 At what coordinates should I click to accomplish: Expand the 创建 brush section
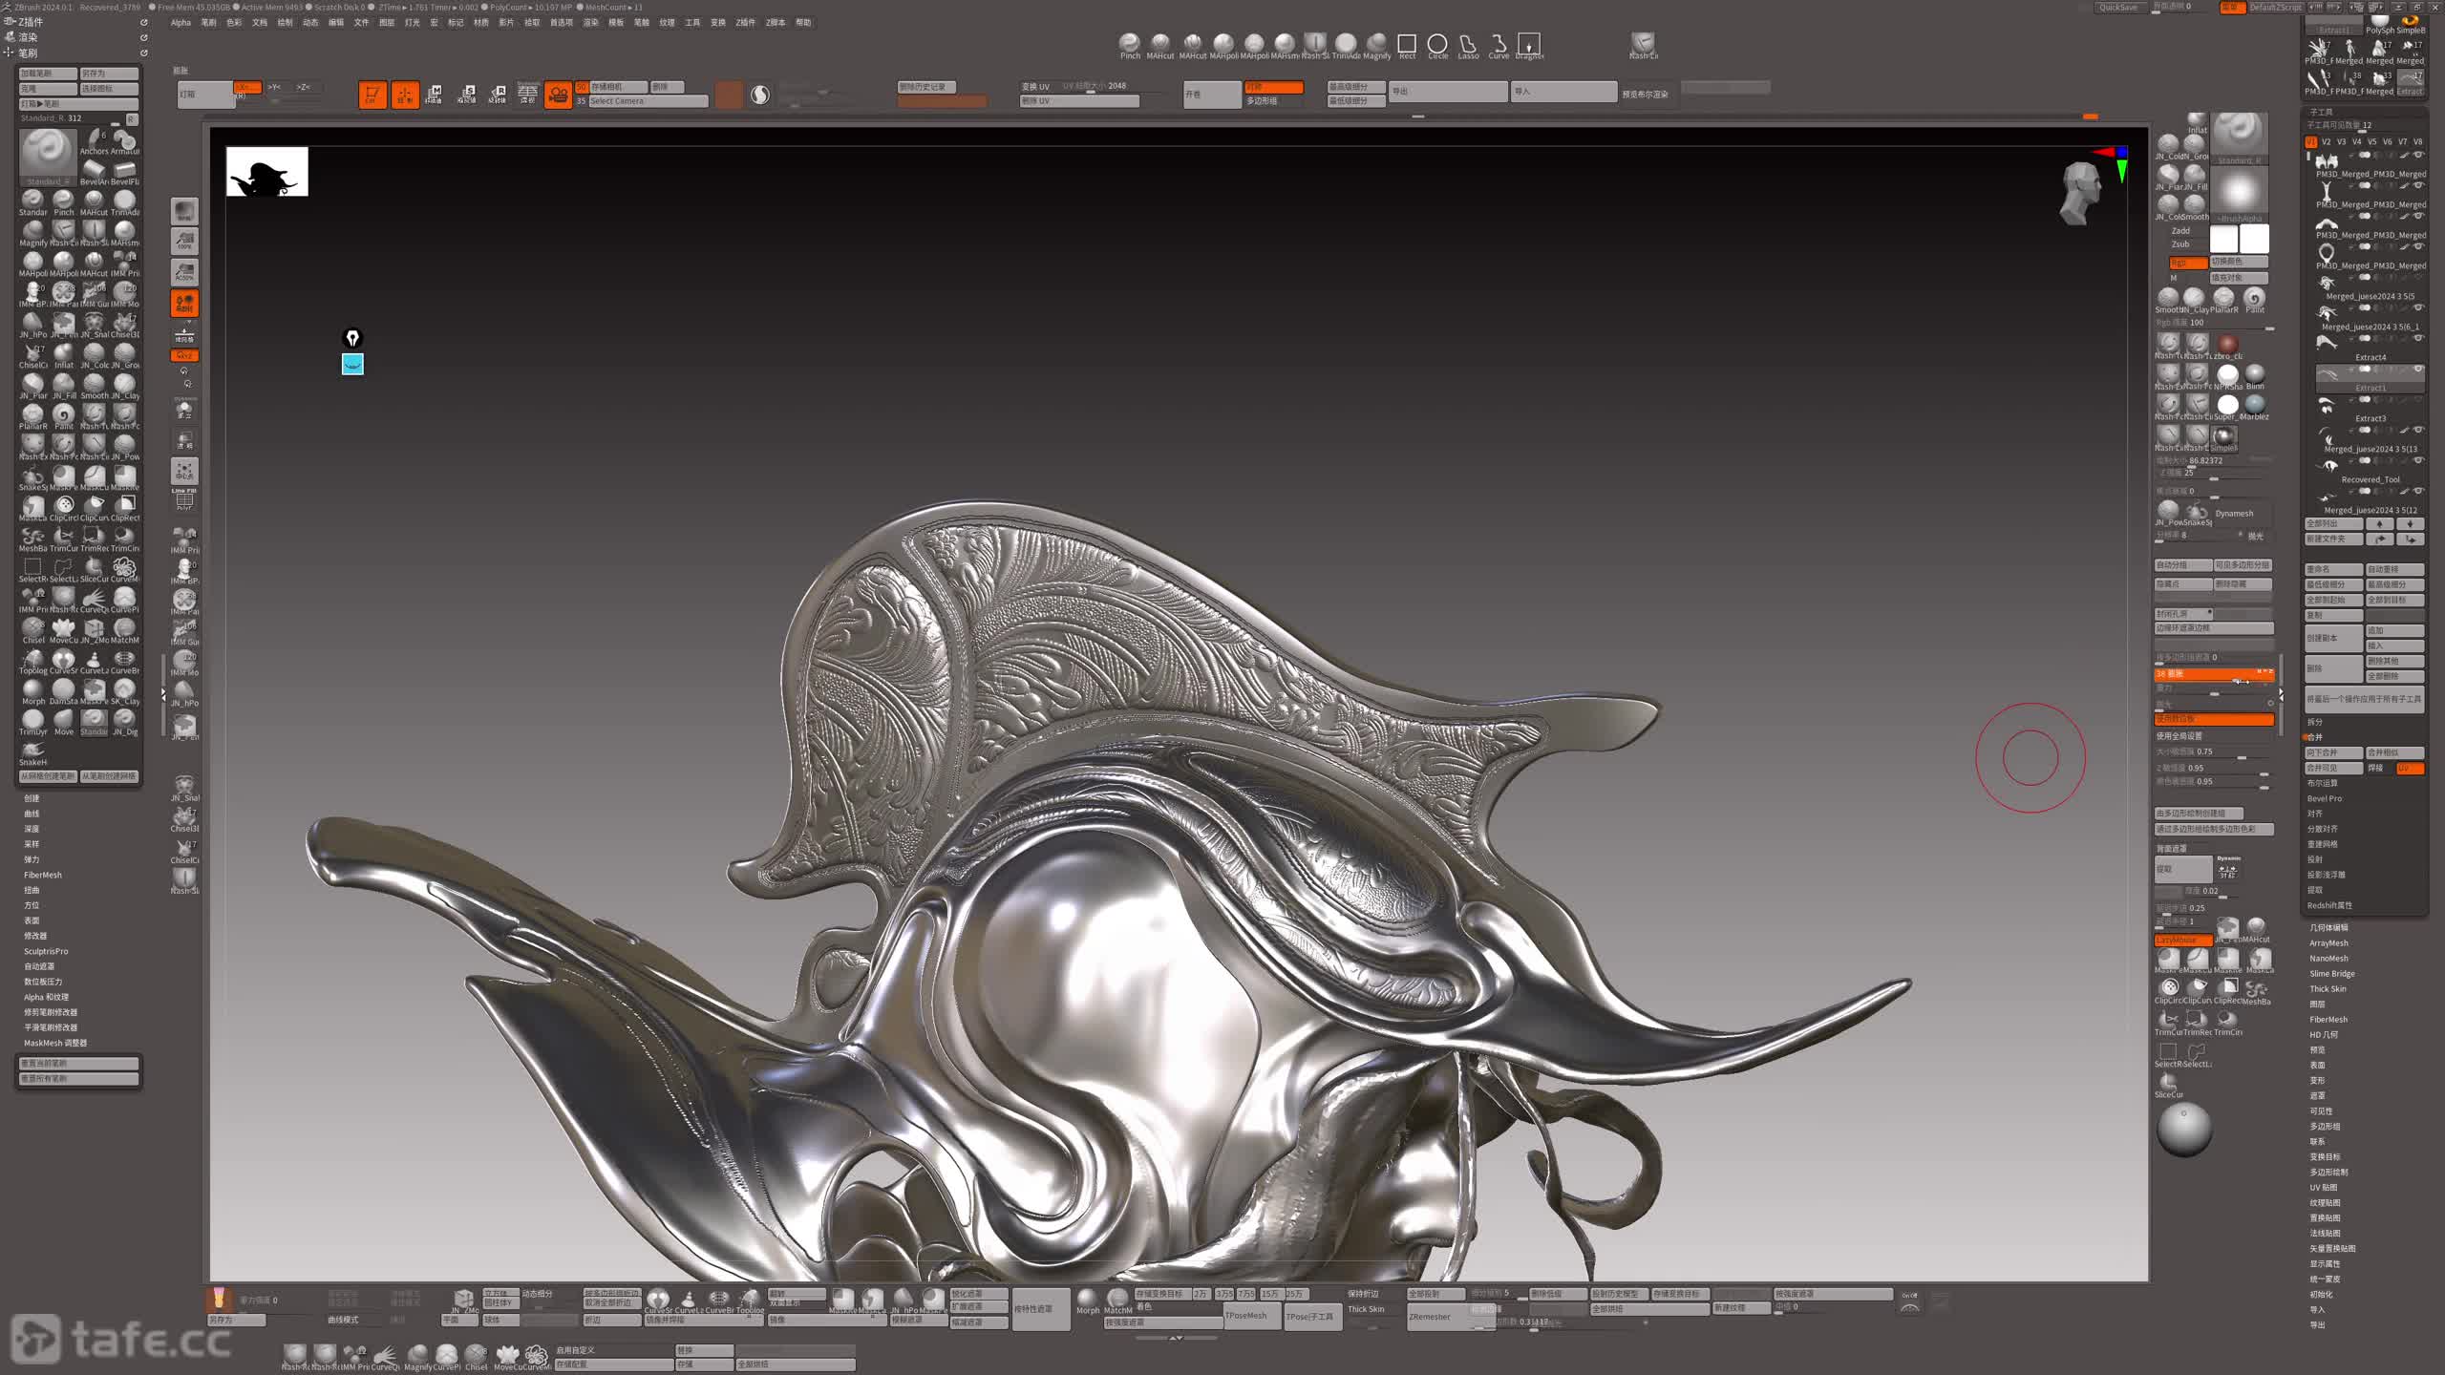(32, 798)
